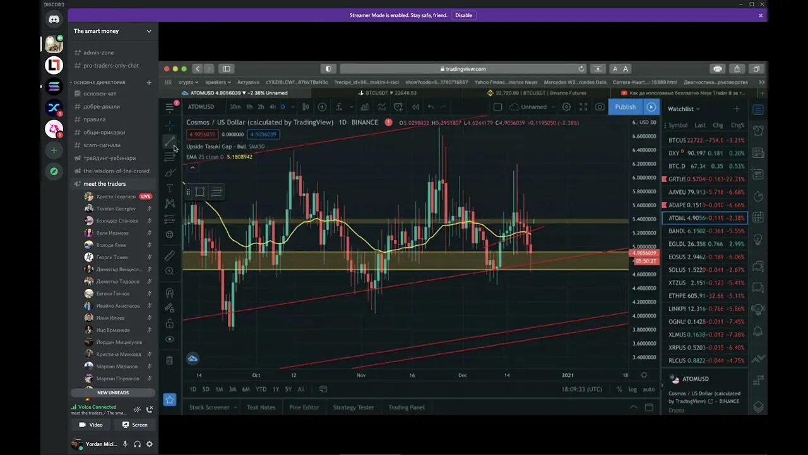Expand the Unnamed layout dropdown
The image size is (808, 455).
tap(552, 107)
